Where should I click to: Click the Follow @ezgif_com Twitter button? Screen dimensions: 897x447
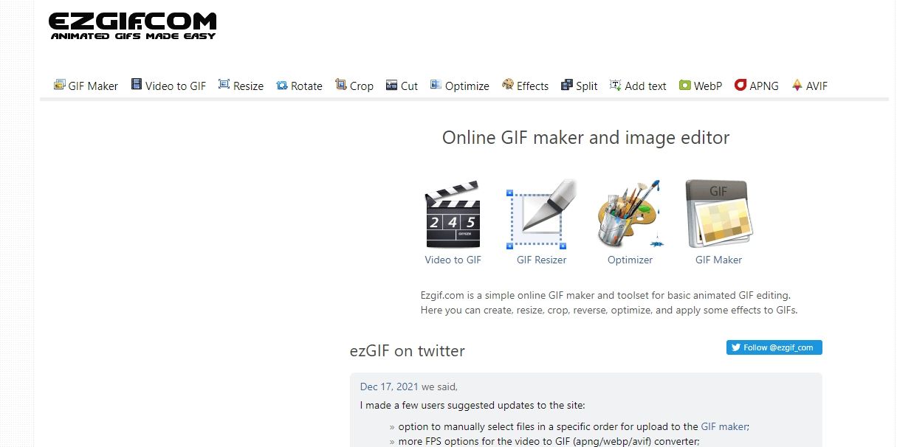click(x=774, y=347)
